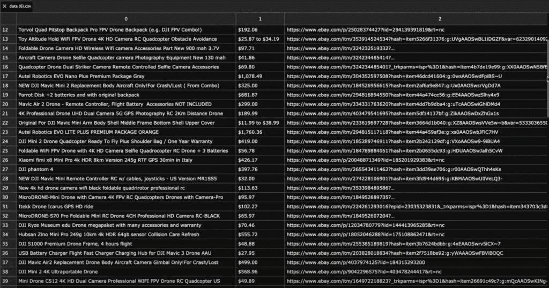Screen dimensions: 549x288
Task: Click column header 0
Action: [126, 19]
